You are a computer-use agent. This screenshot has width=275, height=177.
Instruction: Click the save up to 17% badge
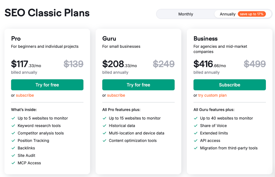point(252,14)
